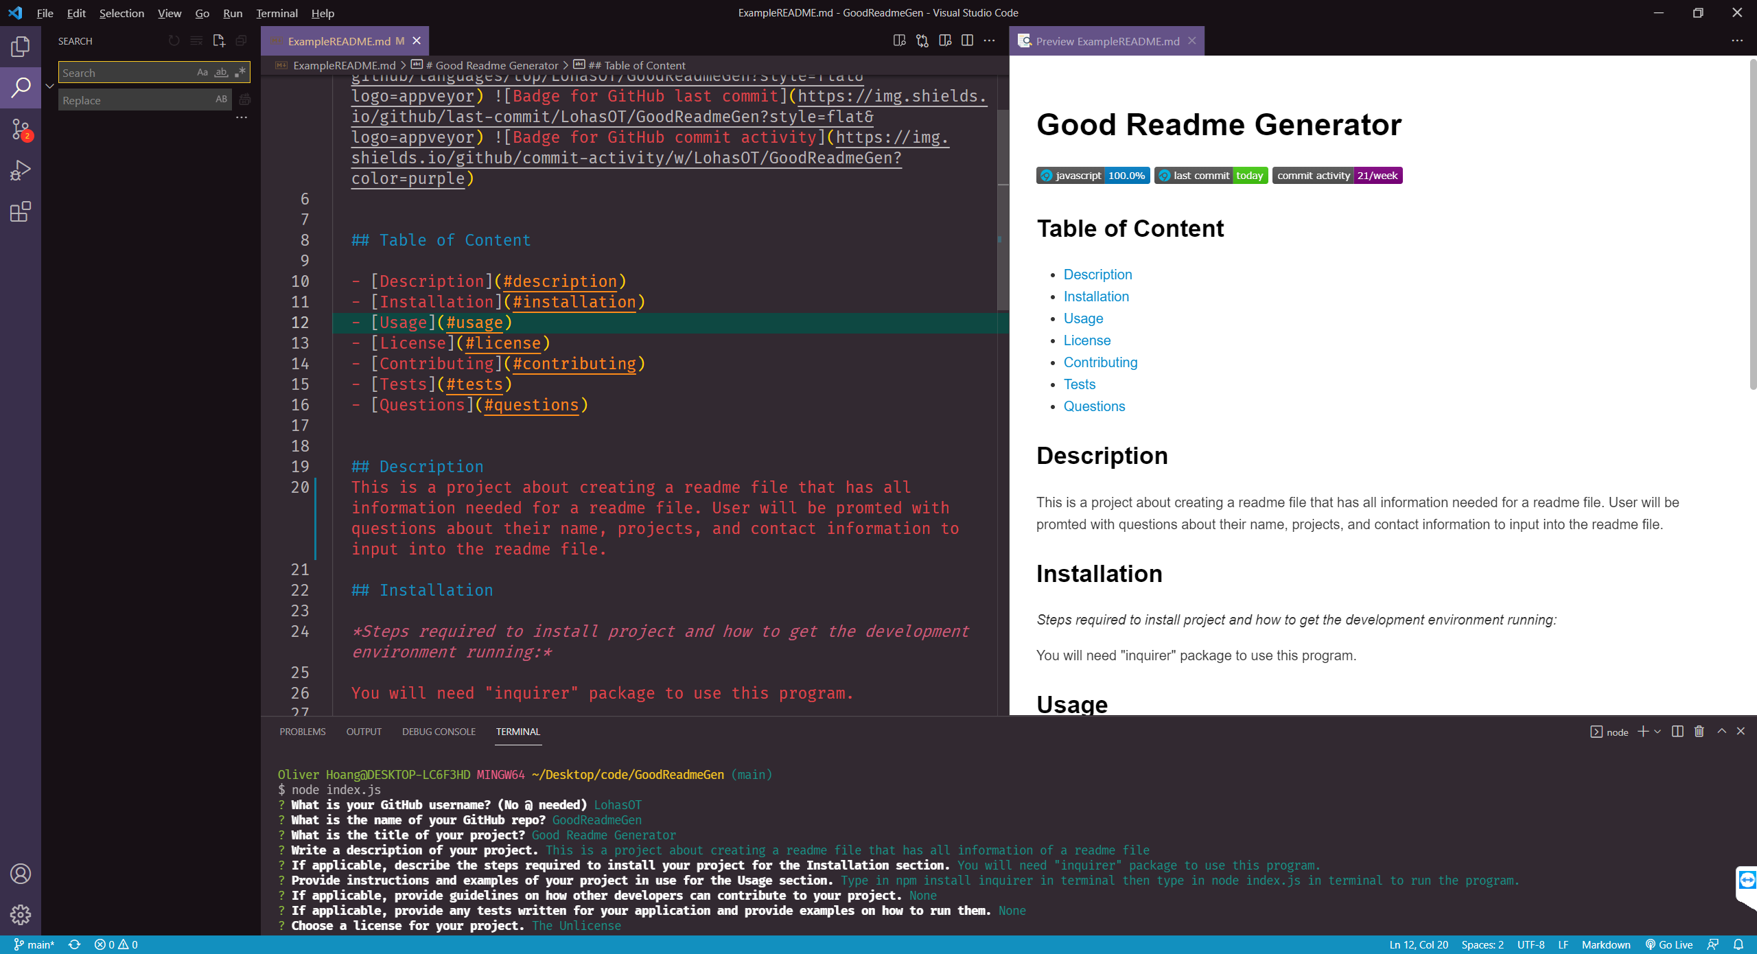Open the Extensions view
The width and height of the screenshot is (1757, 954).
pos(21,211)
